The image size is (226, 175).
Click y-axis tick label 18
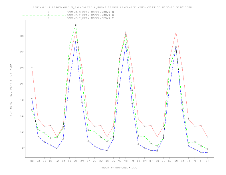coord(22,100)
